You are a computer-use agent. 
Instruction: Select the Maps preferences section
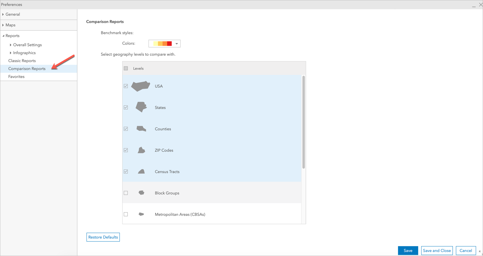coord(10,25)
